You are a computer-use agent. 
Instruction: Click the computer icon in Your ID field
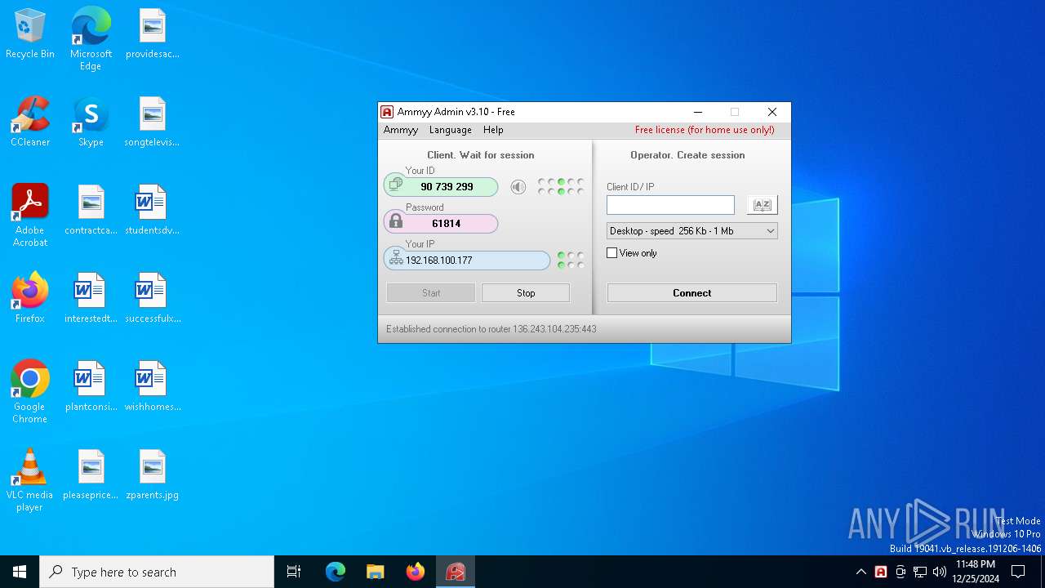[x=395, y=186]
